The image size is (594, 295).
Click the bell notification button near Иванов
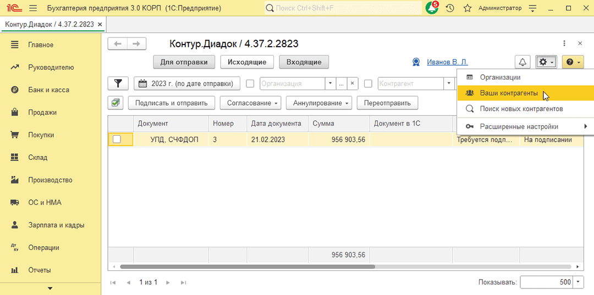click(x=522, y=62)
